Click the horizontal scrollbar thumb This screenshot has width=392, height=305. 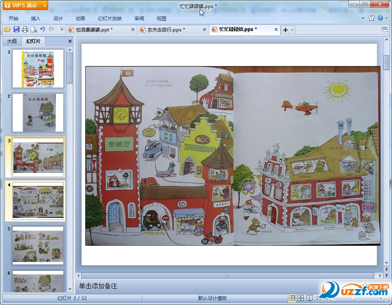[x=227, y=276]
